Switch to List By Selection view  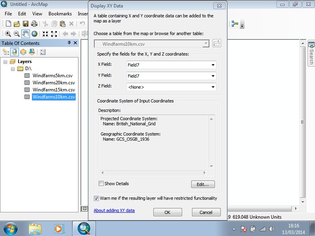[32, 52]
